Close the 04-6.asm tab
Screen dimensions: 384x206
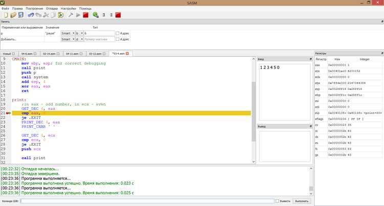35,54
